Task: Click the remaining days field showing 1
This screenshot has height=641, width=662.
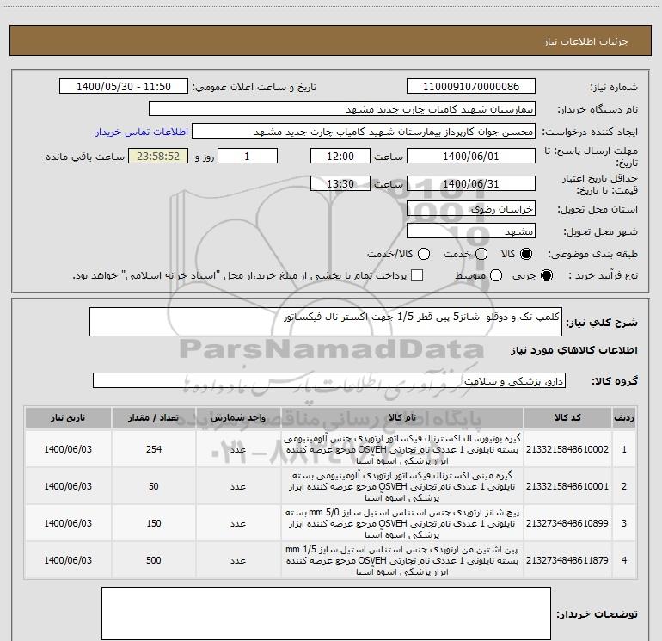Action: [x=248, y=156]
